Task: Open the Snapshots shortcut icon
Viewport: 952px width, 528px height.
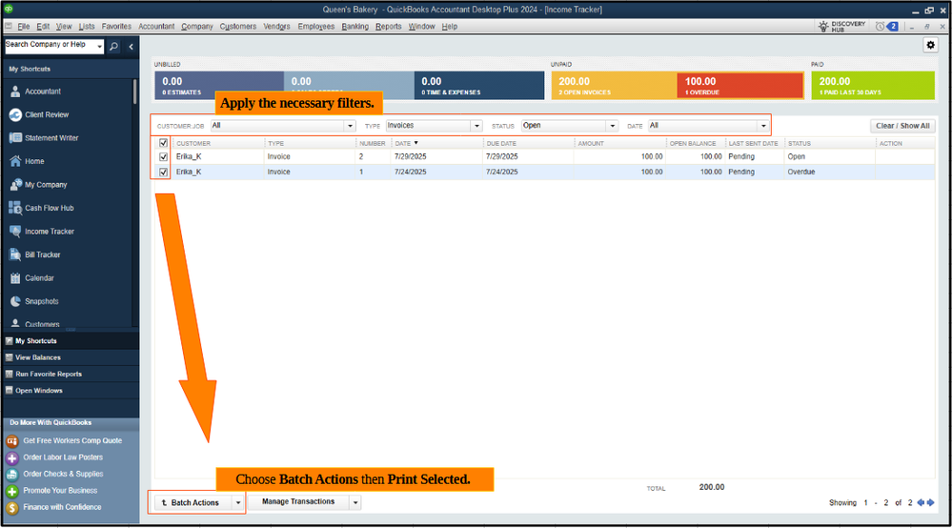Action: coord(16,301)
